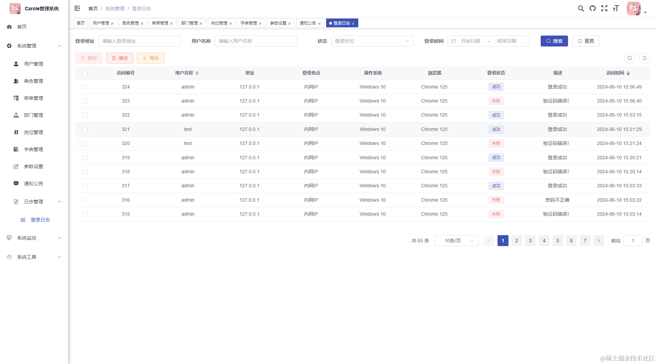Collapse the sidebar with the hamburger icon
The height and width of the screenshot is (364, 657).
pyautogui.click(x=77, y=8)
